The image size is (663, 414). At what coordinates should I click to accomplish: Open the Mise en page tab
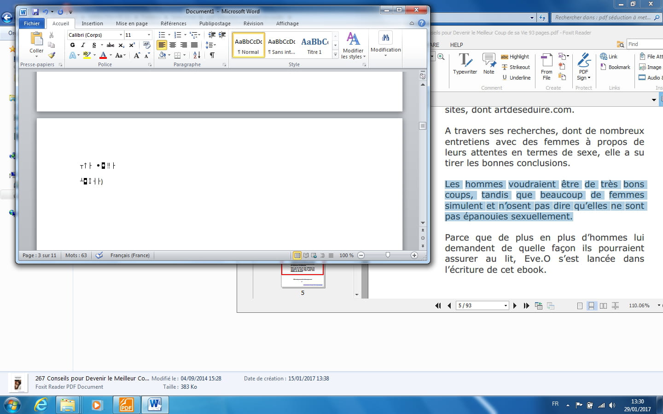pyautogui.click(x=132, y=23)
